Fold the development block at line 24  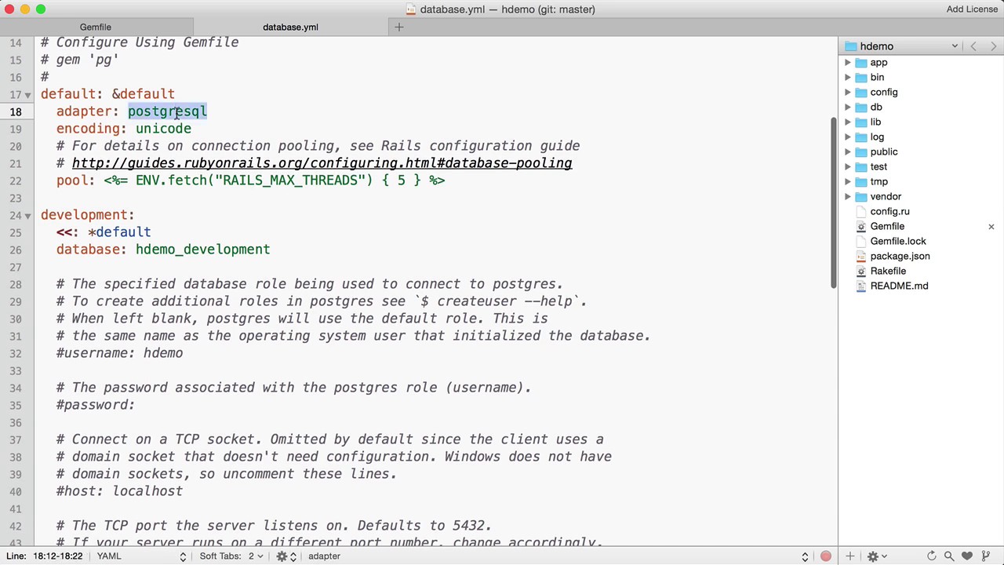27,215
